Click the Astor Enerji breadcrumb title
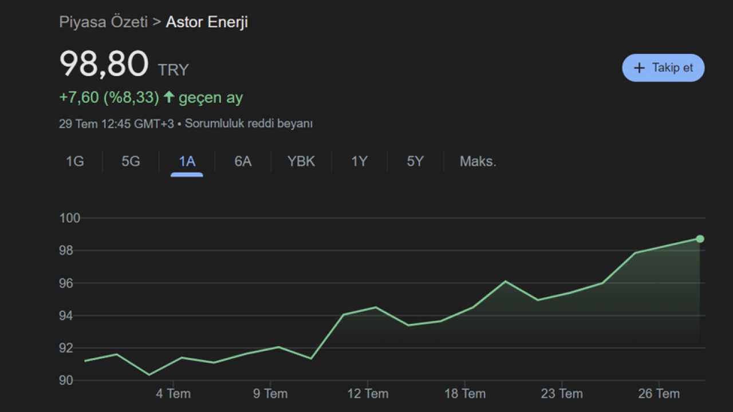Image resolution: width=733 pixels, height=412 pixels. [207, 22]
